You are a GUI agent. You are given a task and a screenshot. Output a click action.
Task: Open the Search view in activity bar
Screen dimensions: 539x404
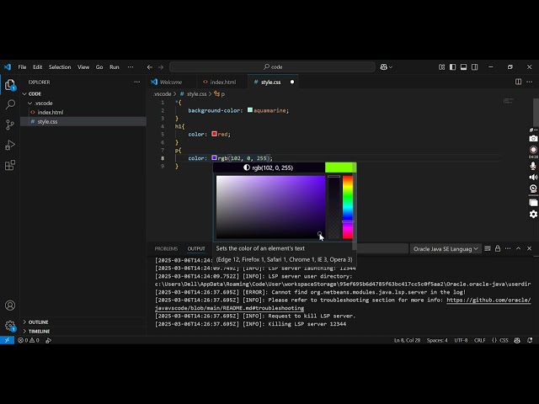10,104
